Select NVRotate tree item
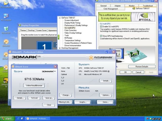 tap(68, 38)
